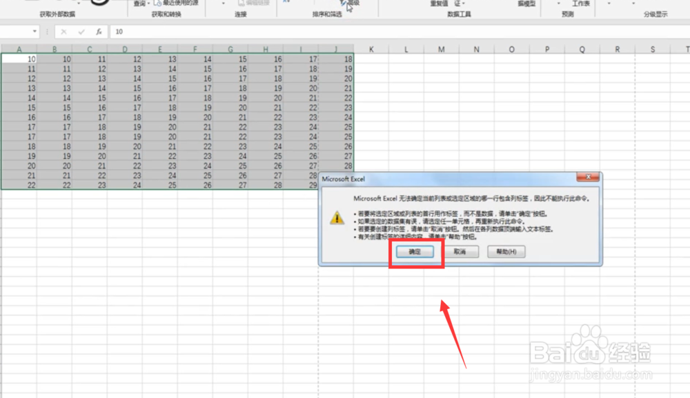690x398 pixels.
Task: Select column G header
Action: coord(230,49)
